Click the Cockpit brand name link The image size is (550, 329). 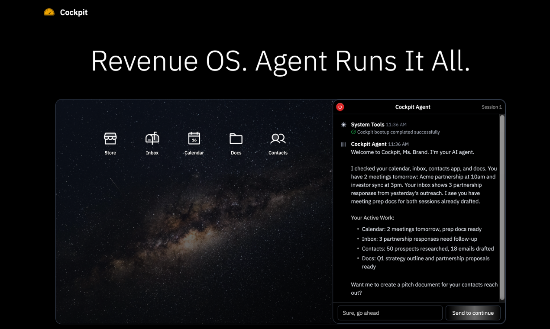pos(74,13)
